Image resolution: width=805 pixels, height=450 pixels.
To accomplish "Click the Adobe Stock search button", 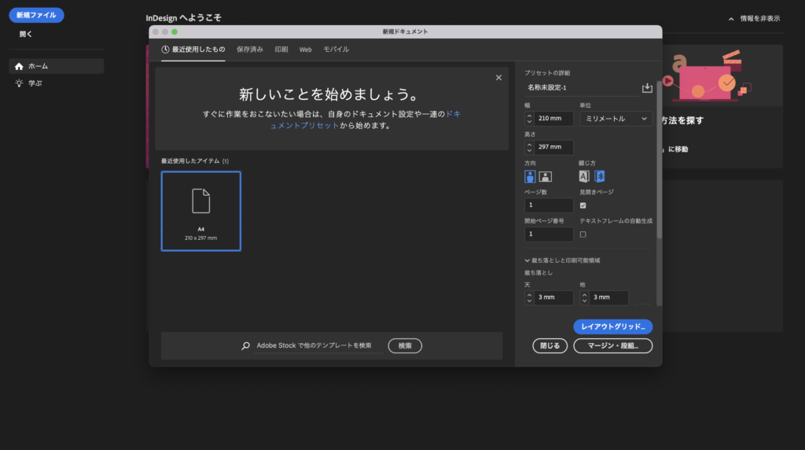I will click(x=405, y=345).
